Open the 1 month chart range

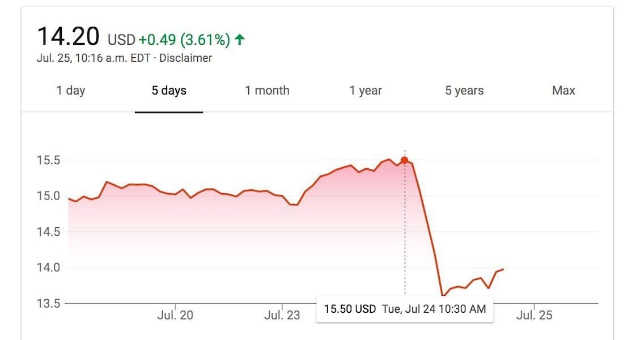(267, 91)
